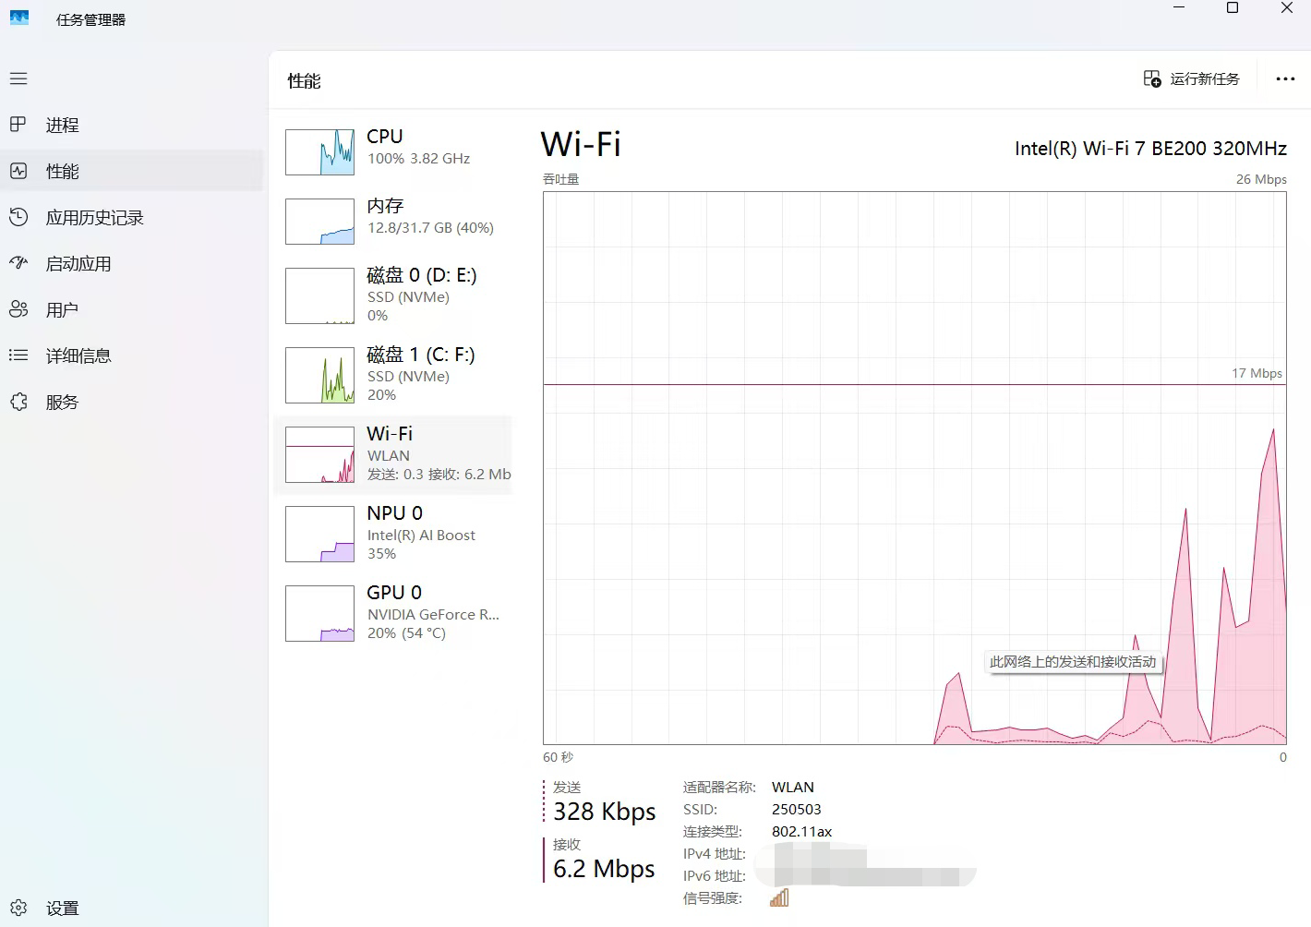
Task: Click the 内存 label in the resource list
Action: (385, 206)
